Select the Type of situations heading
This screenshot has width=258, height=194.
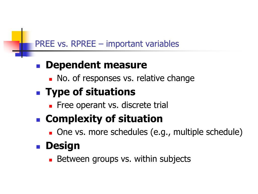[90, 92]
